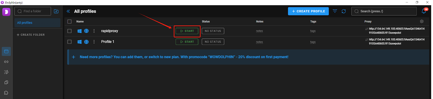The image size is (433, 99).
Task: Click the proxy address of rapidproxy
Action: point(397,31)
